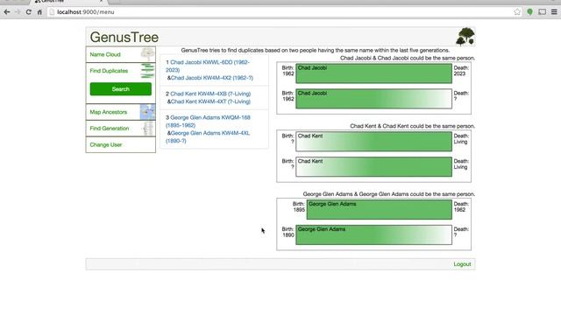561x315 pixels.
Task: Open Chad Jacobi KW4M-4X2 link
Action: [x=212, y=78]
